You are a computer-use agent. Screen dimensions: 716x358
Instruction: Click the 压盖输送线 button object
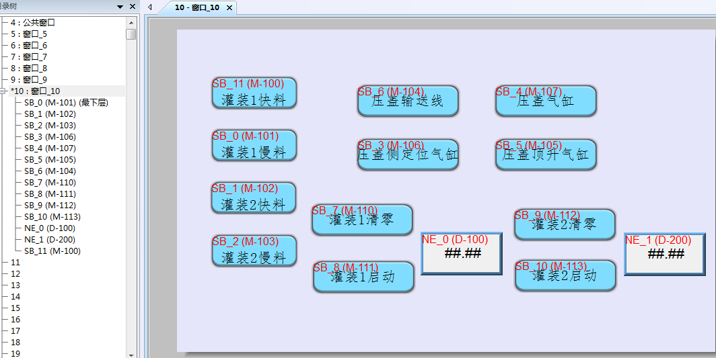[x=408, y=101]
